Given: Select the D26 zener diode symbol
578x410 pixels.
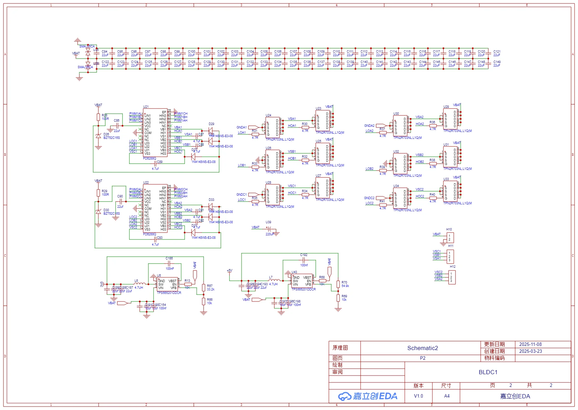Looking at the screenshot, I should point(98,136).
